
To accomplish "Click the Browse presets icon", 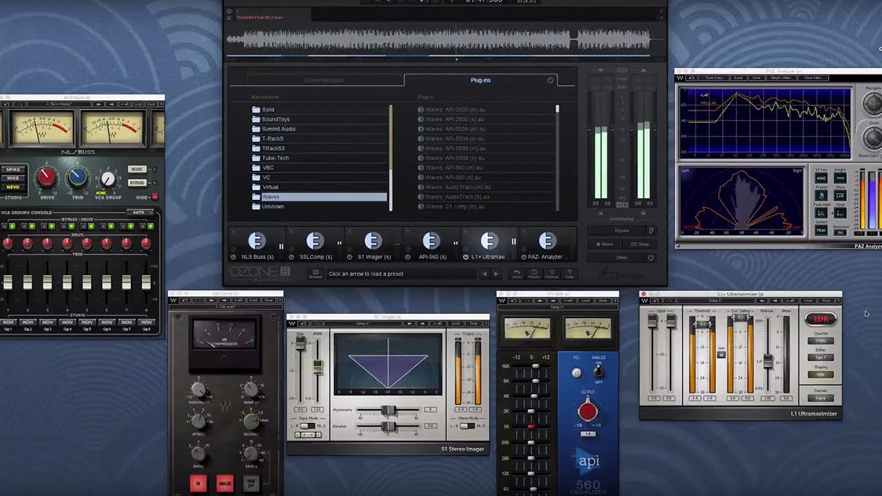I will pos(315,273).
